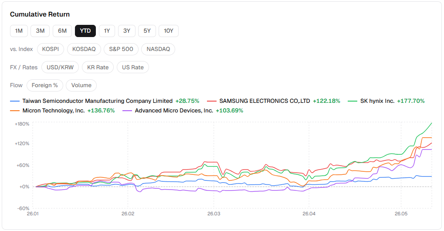This screenshot has height=231, width=444.
Task: Toggle KOSPI index comparison
Action: (x=51, y=49)
